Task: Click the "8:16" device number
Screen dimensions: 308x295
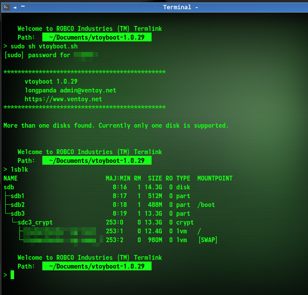Action: point(120,187)
